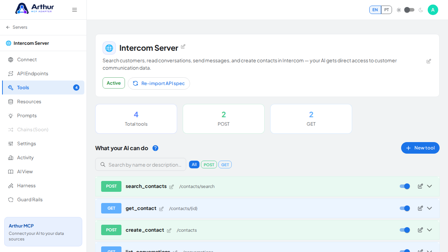Click the Re-import API spec button

click(x=159, y=83)
